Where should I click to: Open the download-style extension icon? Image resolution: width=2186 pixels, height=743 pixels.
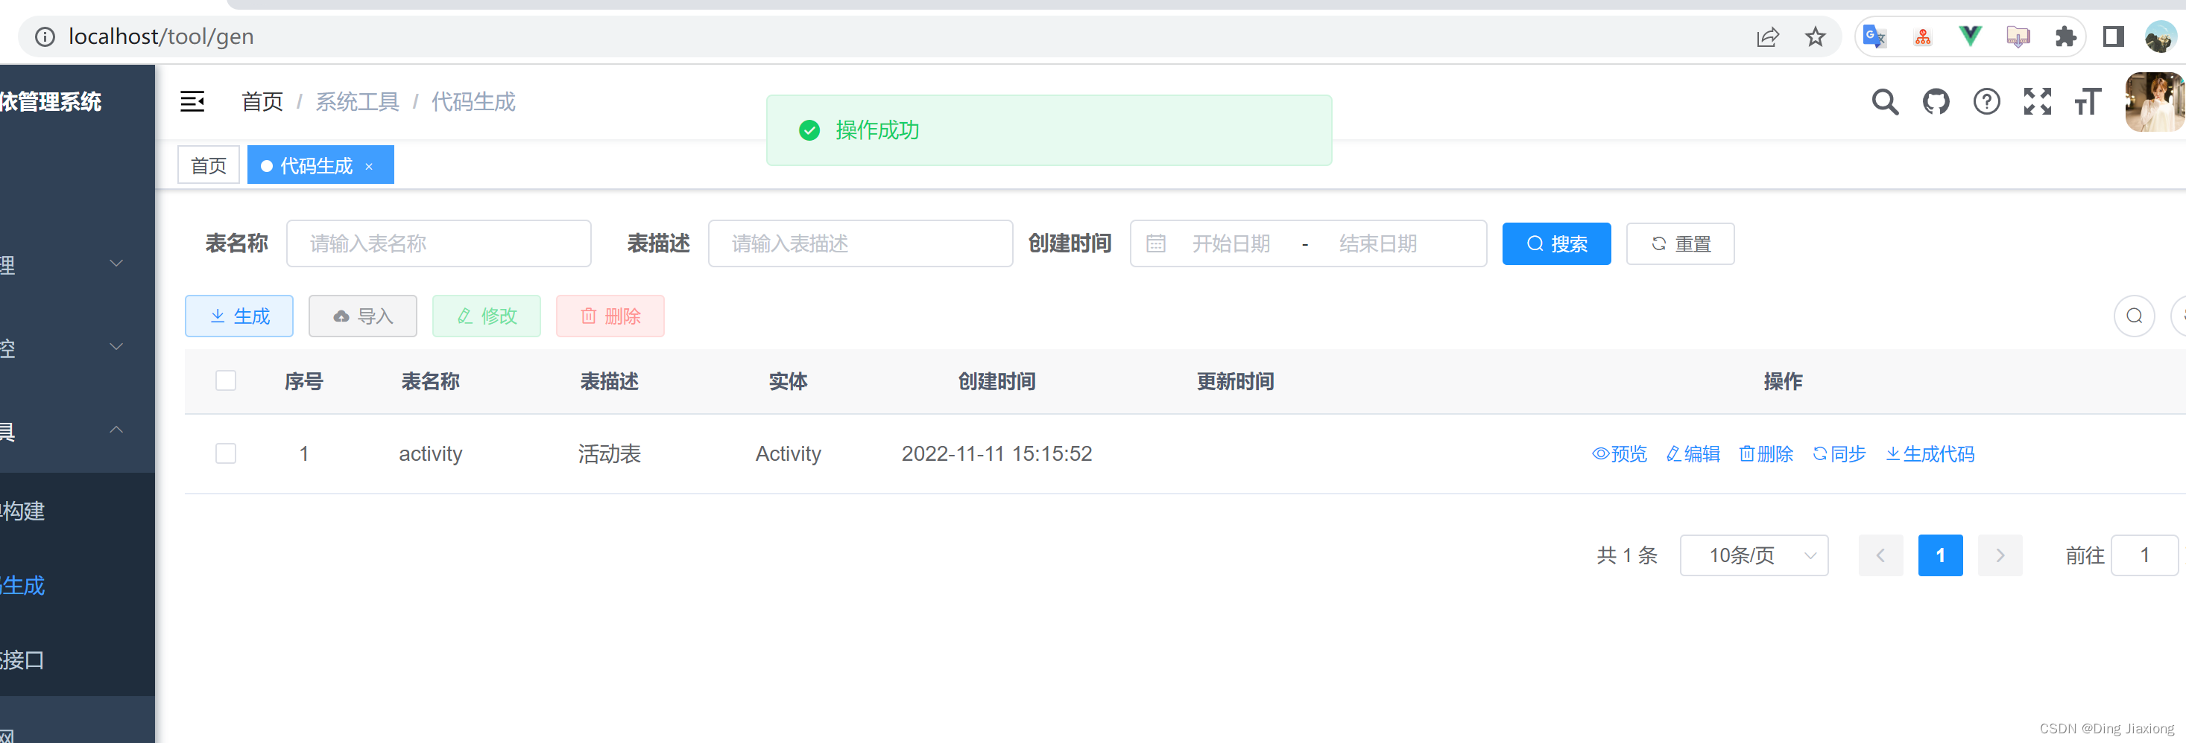pos(2018,36)
